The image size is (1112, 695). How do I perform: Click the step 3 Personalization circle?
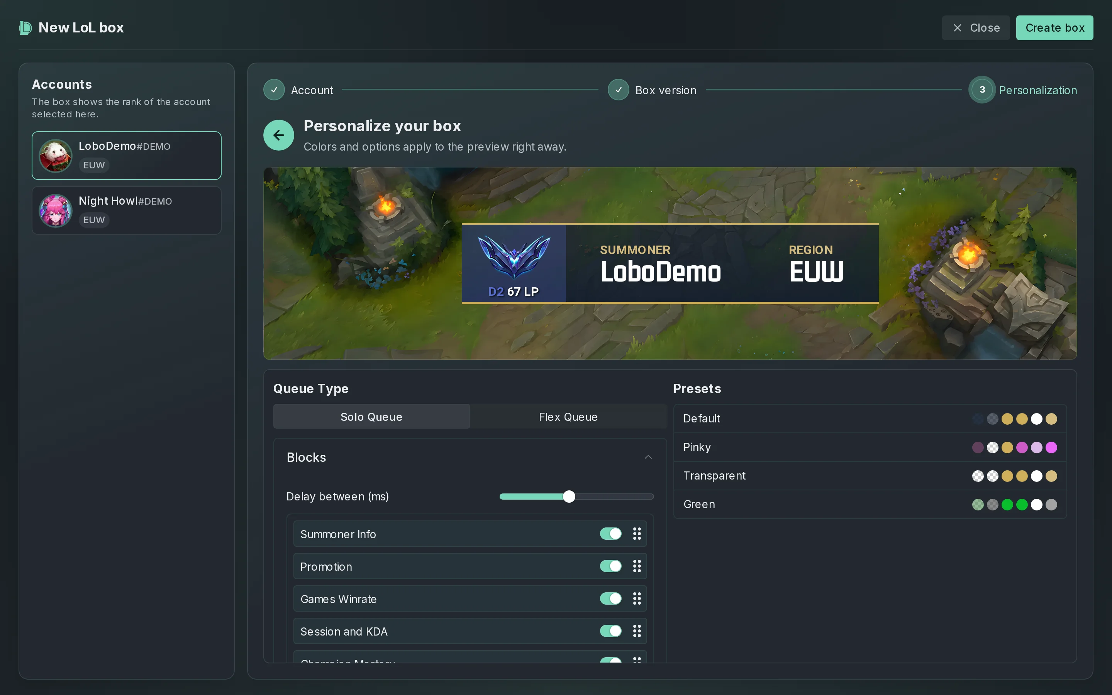pos(982,90)
